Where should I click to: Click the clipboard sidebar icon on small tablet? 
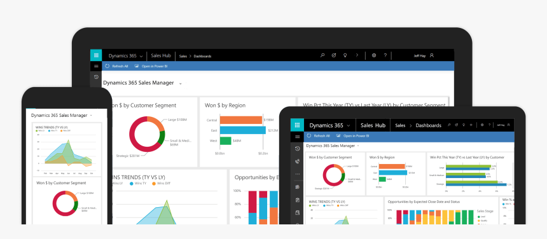298,200
